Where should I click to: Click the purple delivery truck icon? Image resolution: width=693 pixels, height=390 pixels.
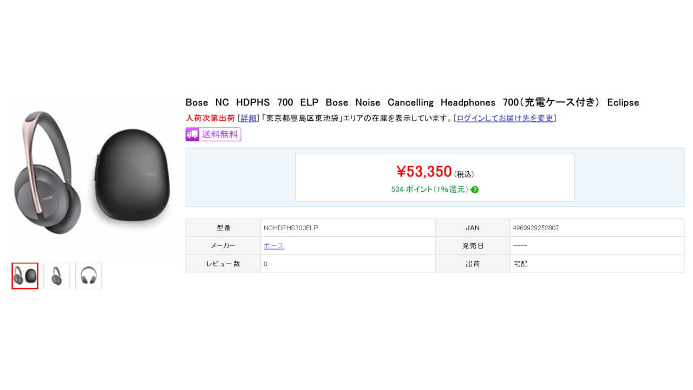(192, 134)
